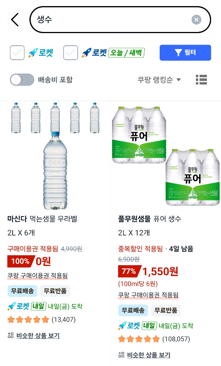
Task: Open the 쿠팡 랭킹순 sorting dropdown
Action: click(155, 80)
